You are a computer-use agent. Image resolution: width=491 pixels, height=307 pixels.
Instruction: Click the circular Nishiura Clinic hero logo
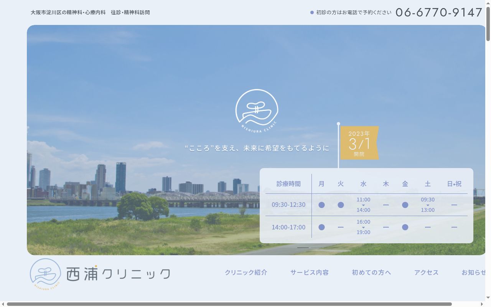click(x=257, y=111)
